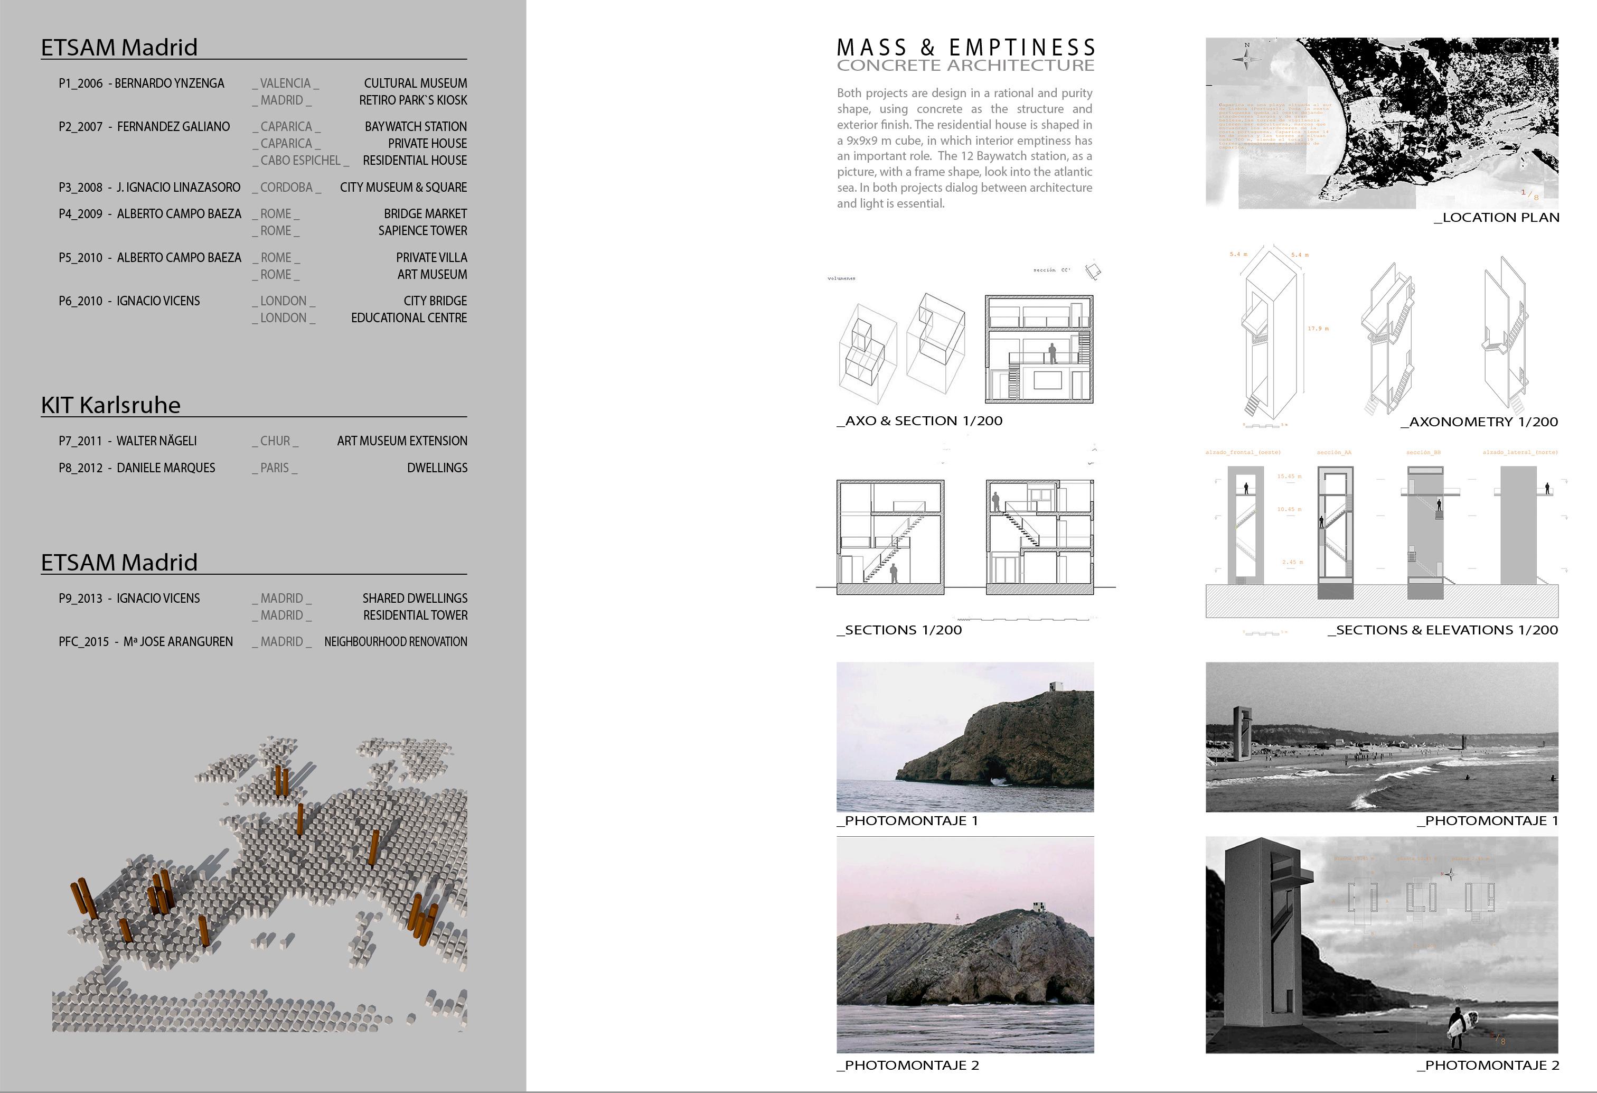Screen dimensions: 1597x1093
Task: Click the 3D map with orange pins
Action: 260,884
